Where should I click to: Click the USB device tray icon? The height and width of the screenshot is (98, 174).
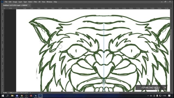click(x=154, y=96)
